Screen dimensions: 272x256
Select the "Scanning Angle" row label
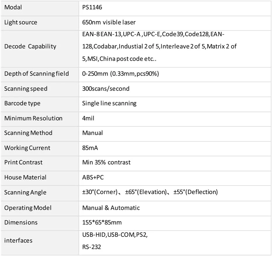click(25, 193)
